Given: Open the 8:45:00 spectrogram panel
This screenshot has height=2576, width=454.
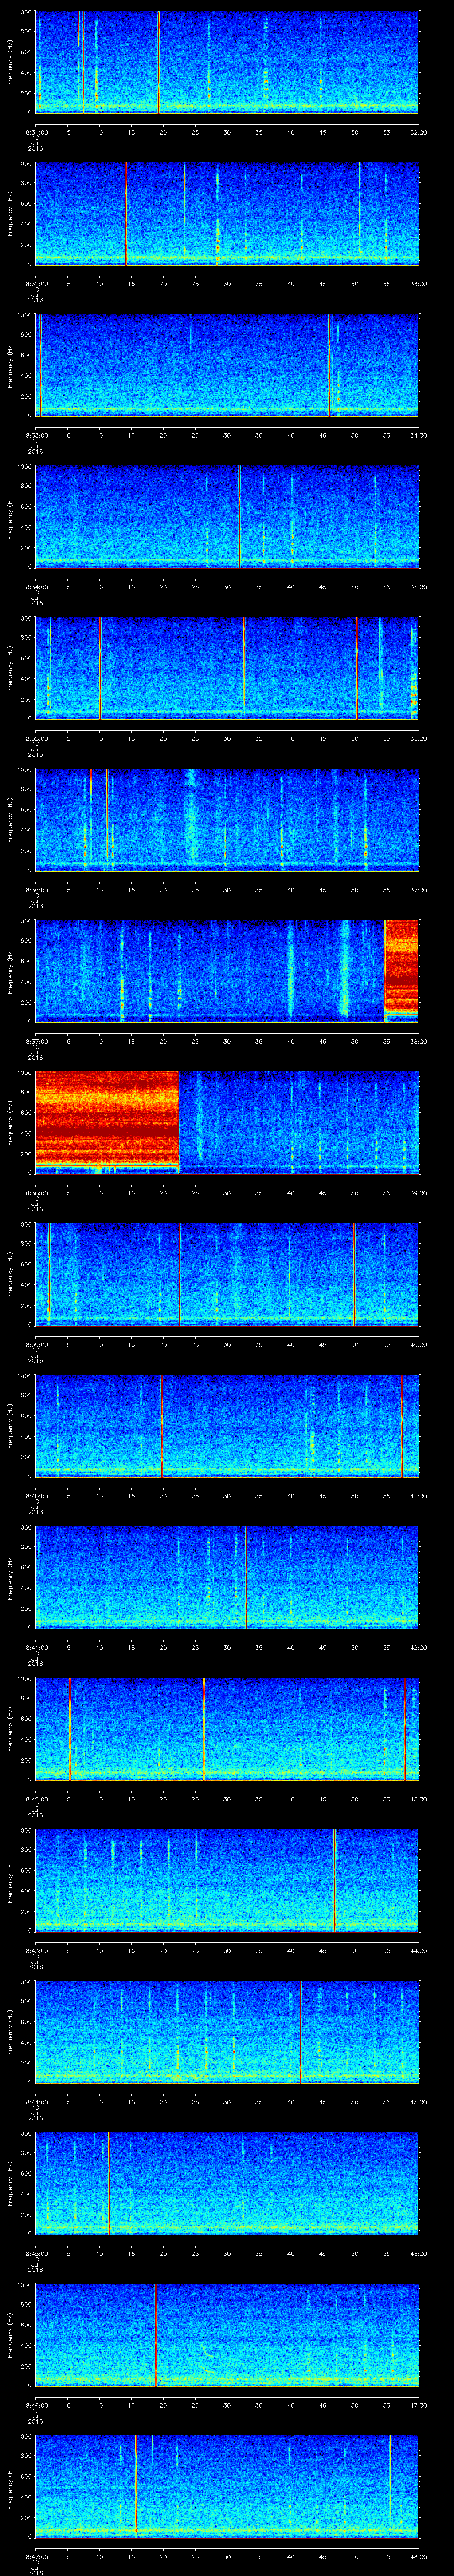Looking at the screenshot, I should point(227,2183).
